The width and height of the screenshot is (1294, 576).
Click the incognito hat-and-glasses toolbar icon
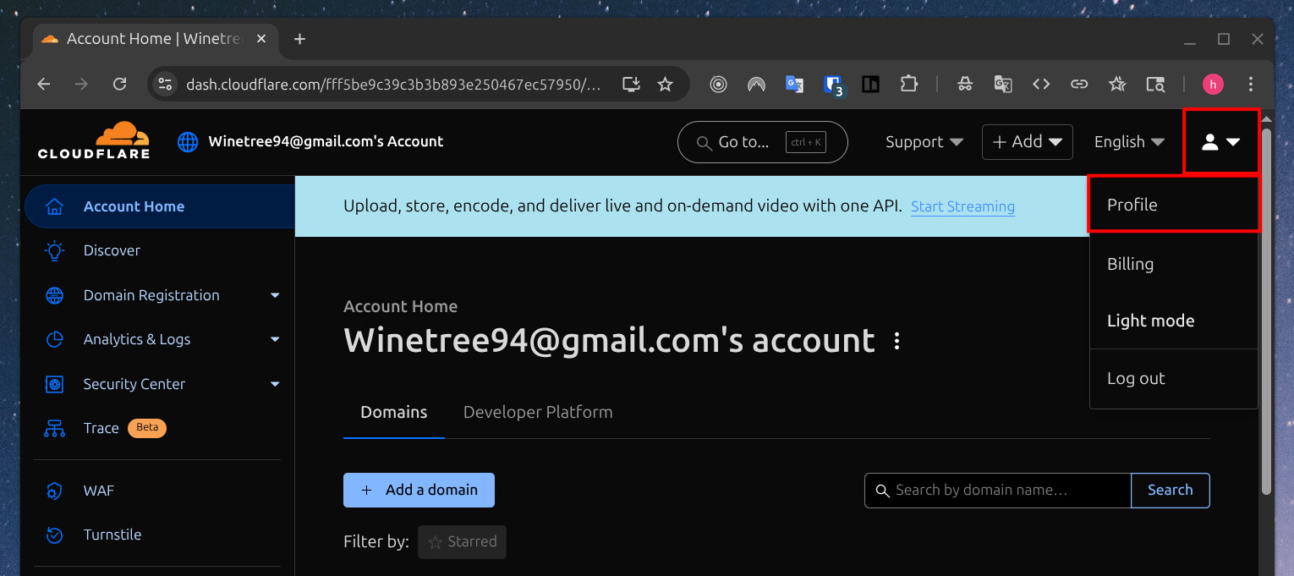point(965,84)
